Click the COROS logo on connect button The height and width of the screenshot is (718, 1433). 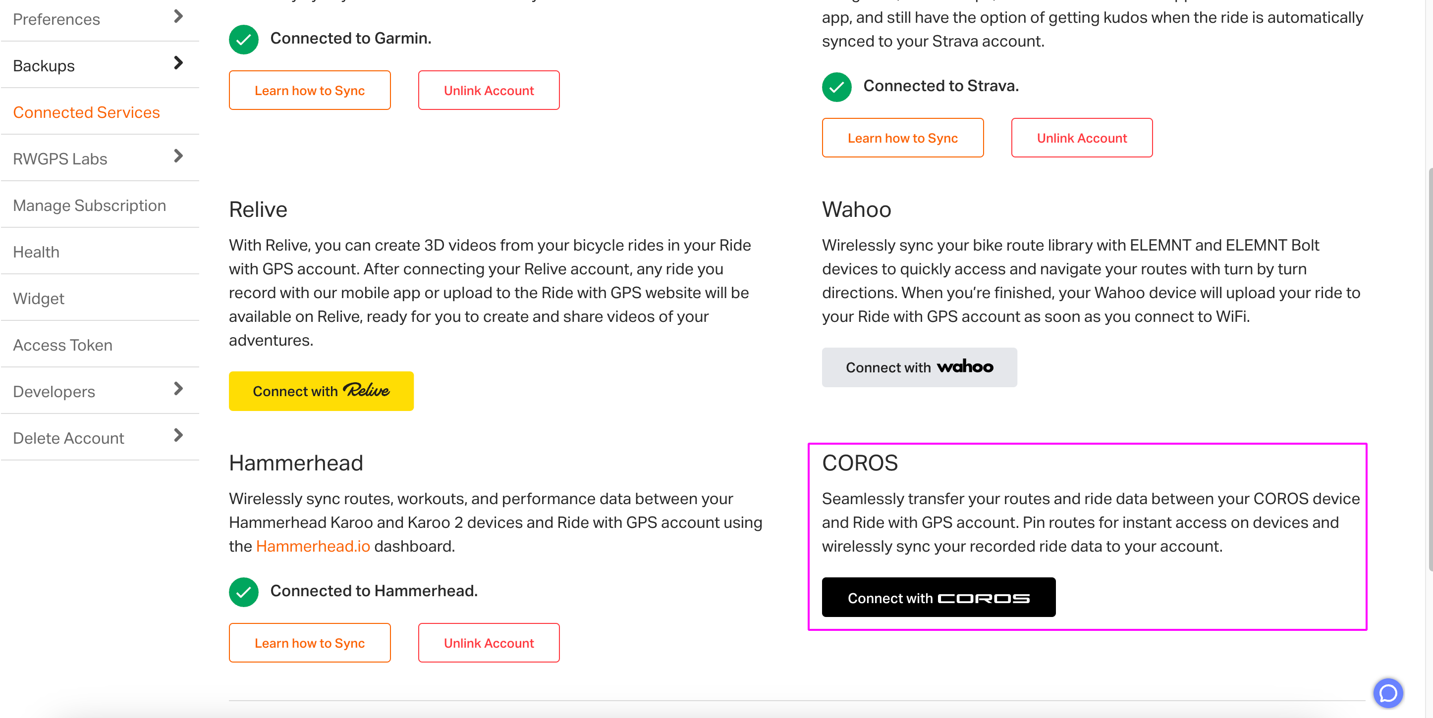tap(984, 598)
